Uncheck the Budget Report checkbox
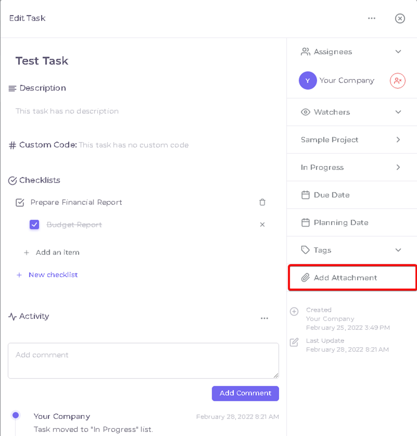The image size is (417, 436). pos(34,224)
